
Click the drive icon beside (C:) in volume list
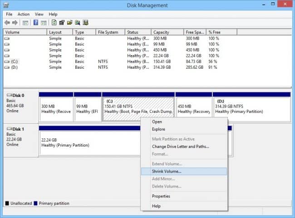(x=7, y=61)
